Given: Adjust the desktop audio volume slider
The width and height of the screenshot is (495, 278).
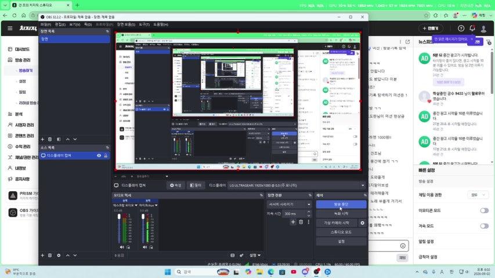Looking at the screenshot, I should pos(119,228).
